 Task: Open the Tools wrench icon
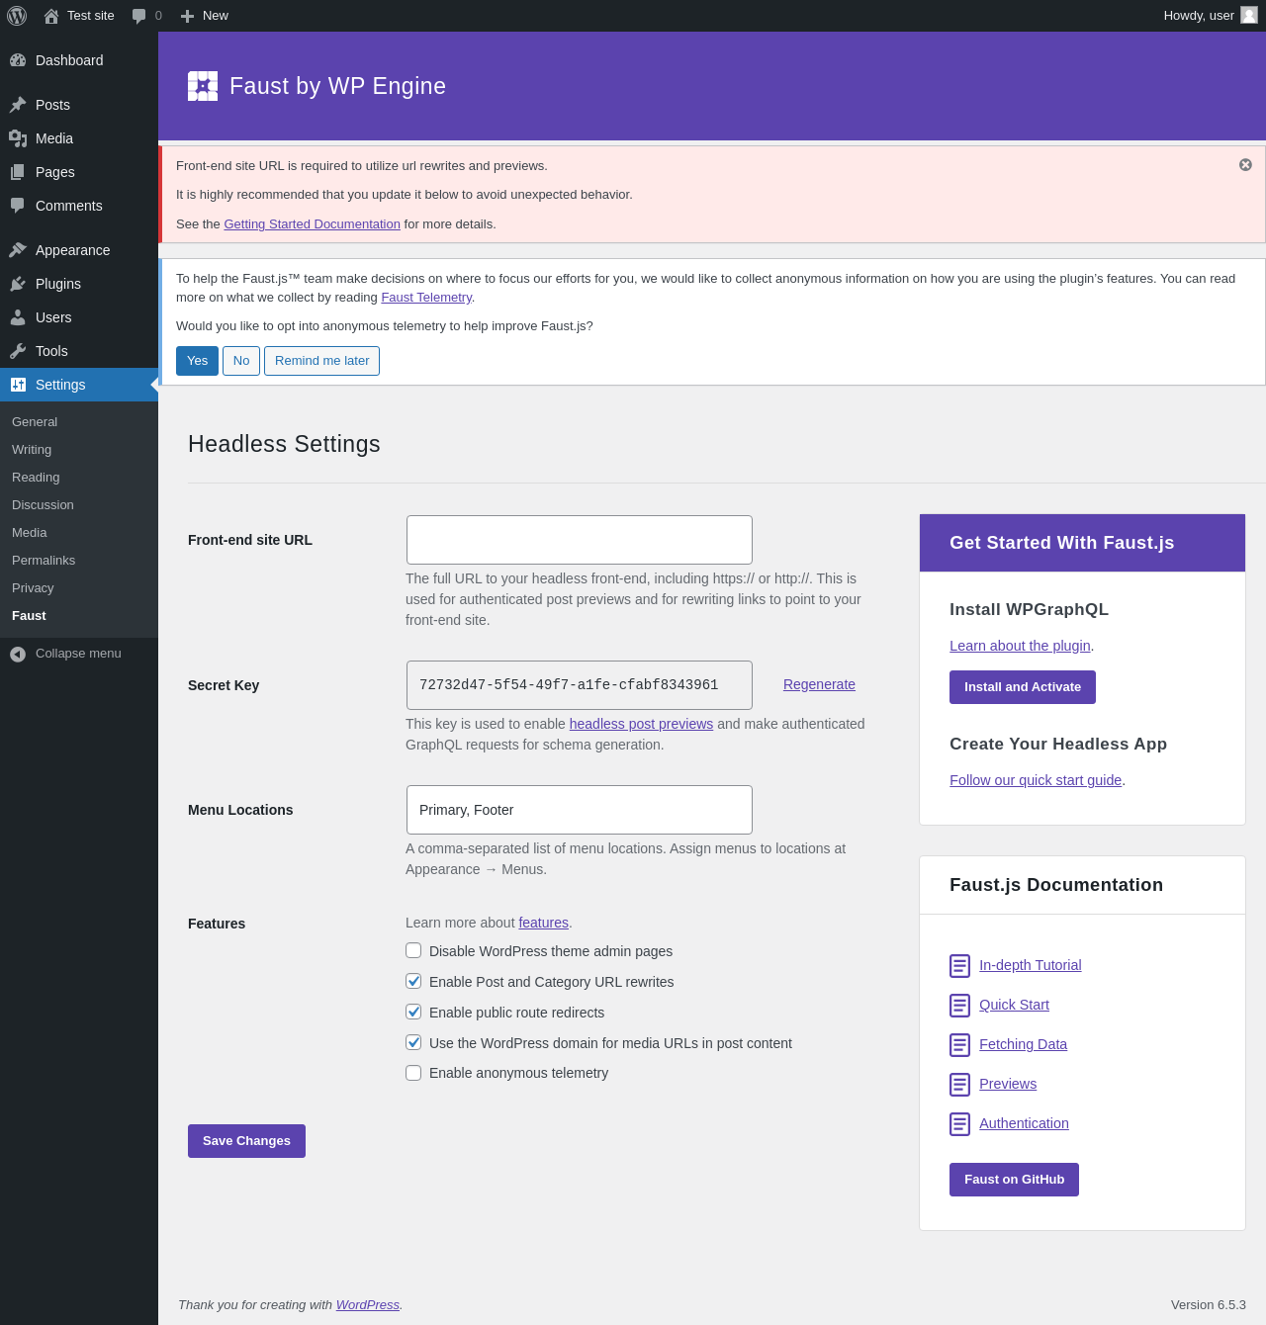tap(18, 351)
